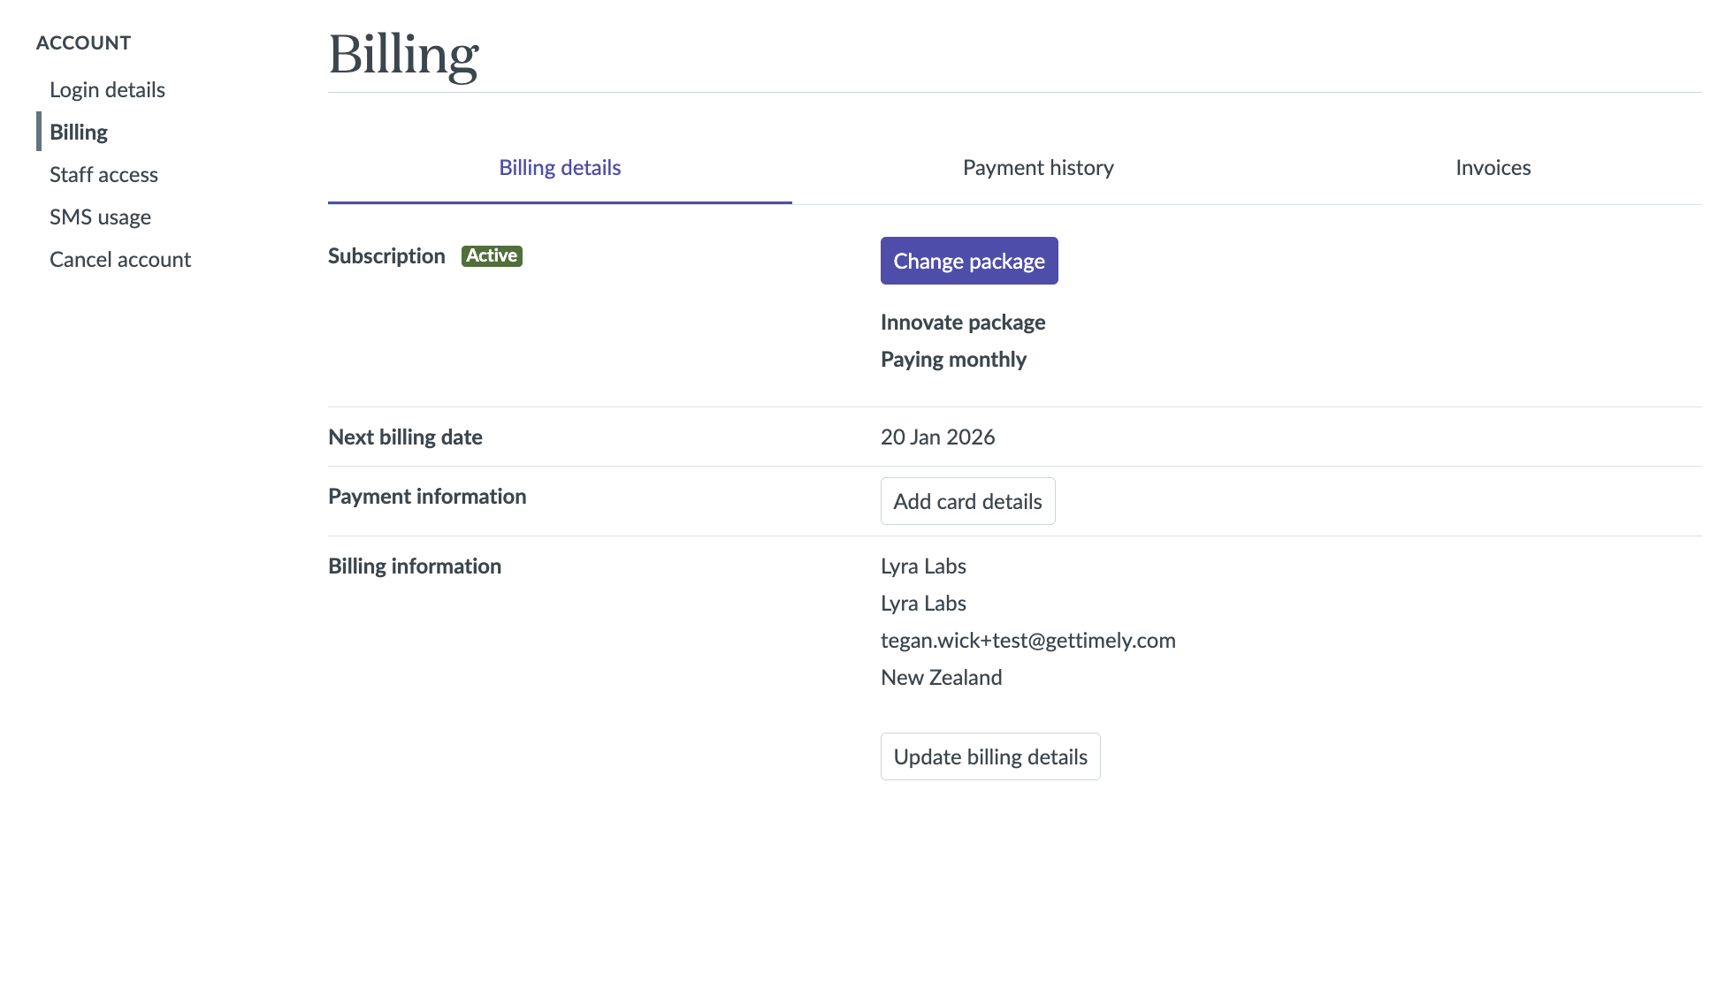The width and height of the screenshot is (1726, 988).
Task: Switch to the Payment history tab
Action: 1038,168
